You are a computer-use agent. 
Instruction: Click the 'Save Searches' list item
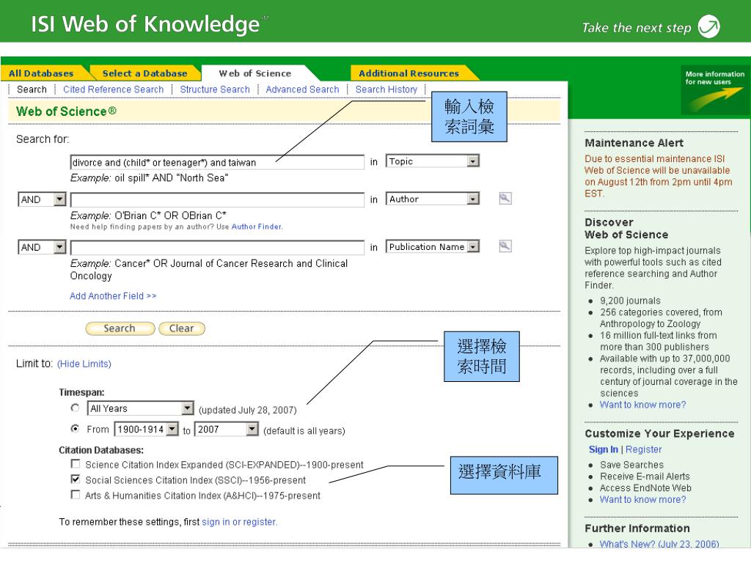pos(631,465)
